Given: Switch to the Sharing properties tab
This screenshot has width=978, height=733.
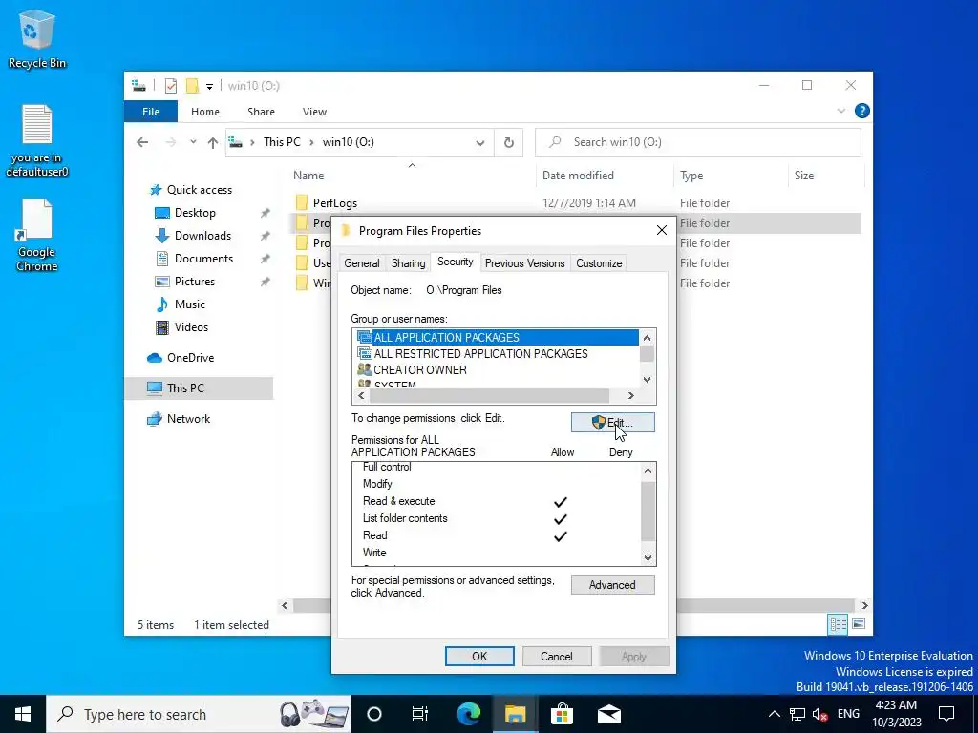Looking at the screenshot, I should pyautogui.click(x=409, y=263).
